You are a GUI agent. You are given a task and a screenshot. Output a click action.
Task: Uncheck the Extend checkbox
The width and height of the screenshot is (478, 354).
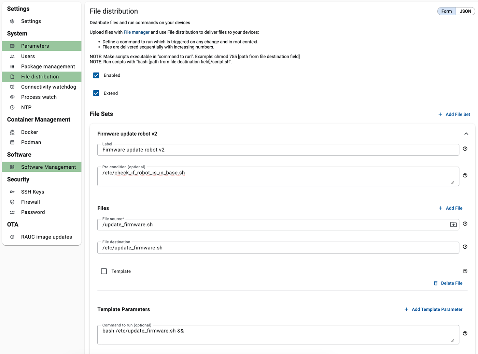[96, 93]
